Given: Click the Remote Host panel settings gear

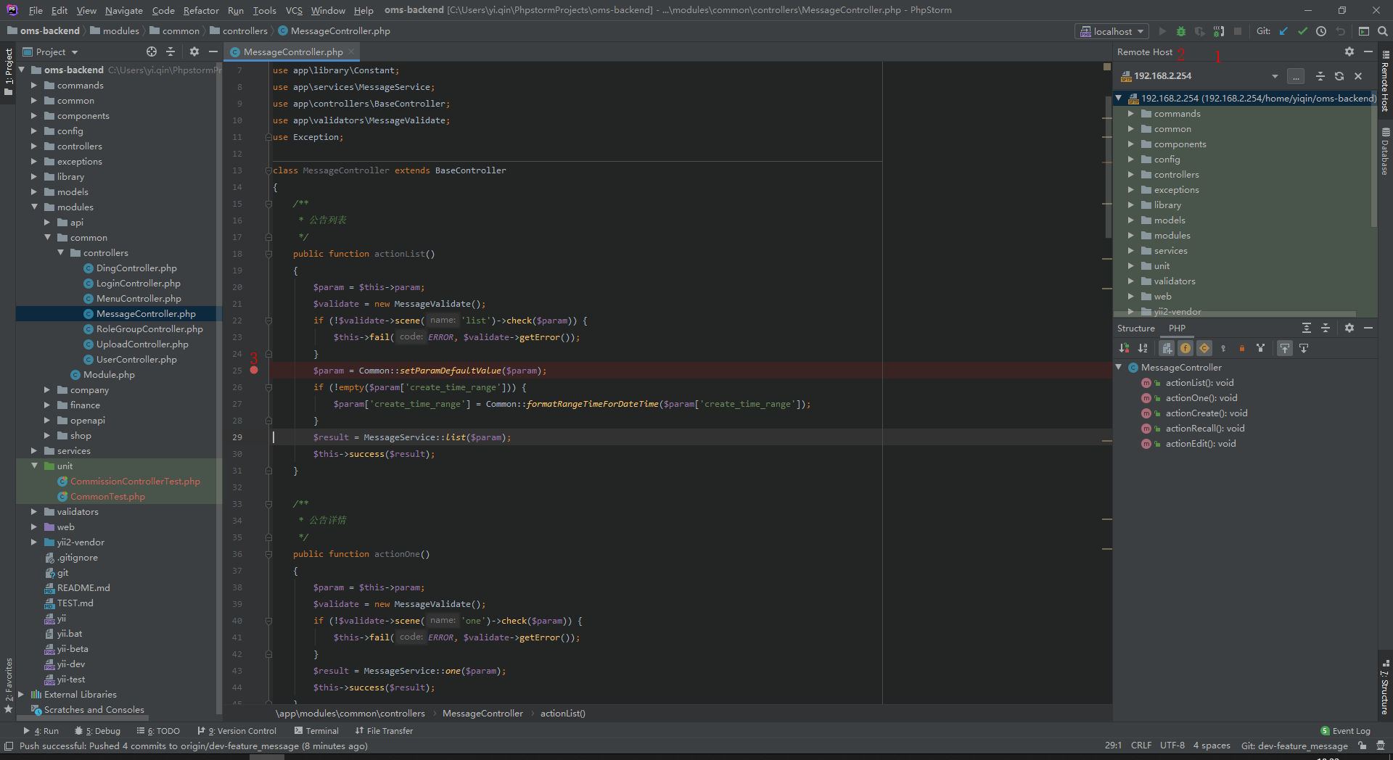Looking at the screenshot, I should (1349, 51).
